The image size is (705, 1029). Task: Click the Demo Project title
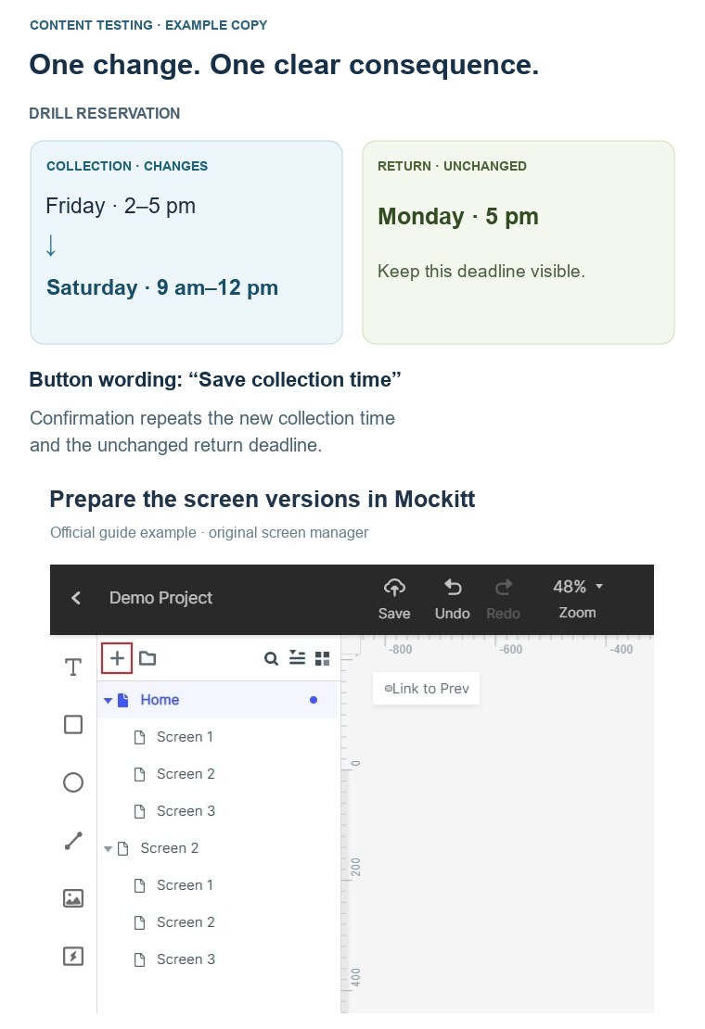coord(160,598)
